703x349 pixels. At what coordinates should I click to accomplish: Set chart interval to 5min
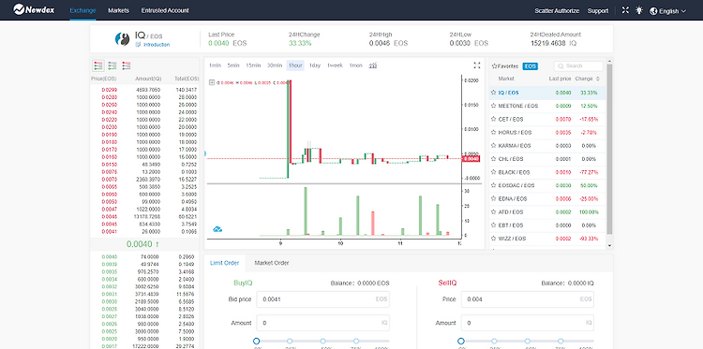233,65
